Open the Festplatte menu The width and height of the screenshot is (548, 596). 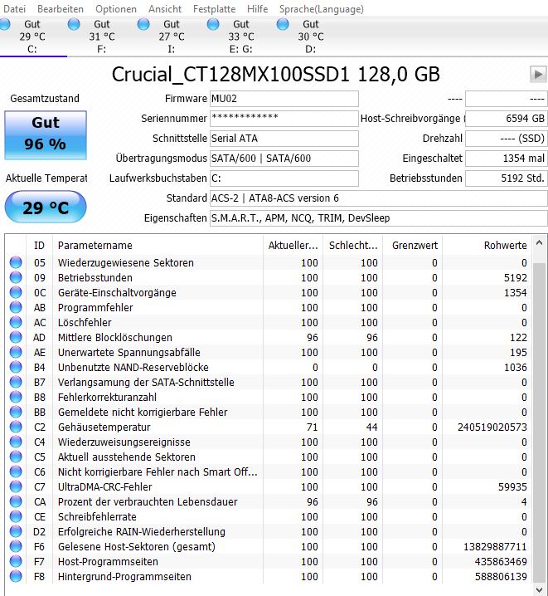pyautogui.click(x=214, y=9)
